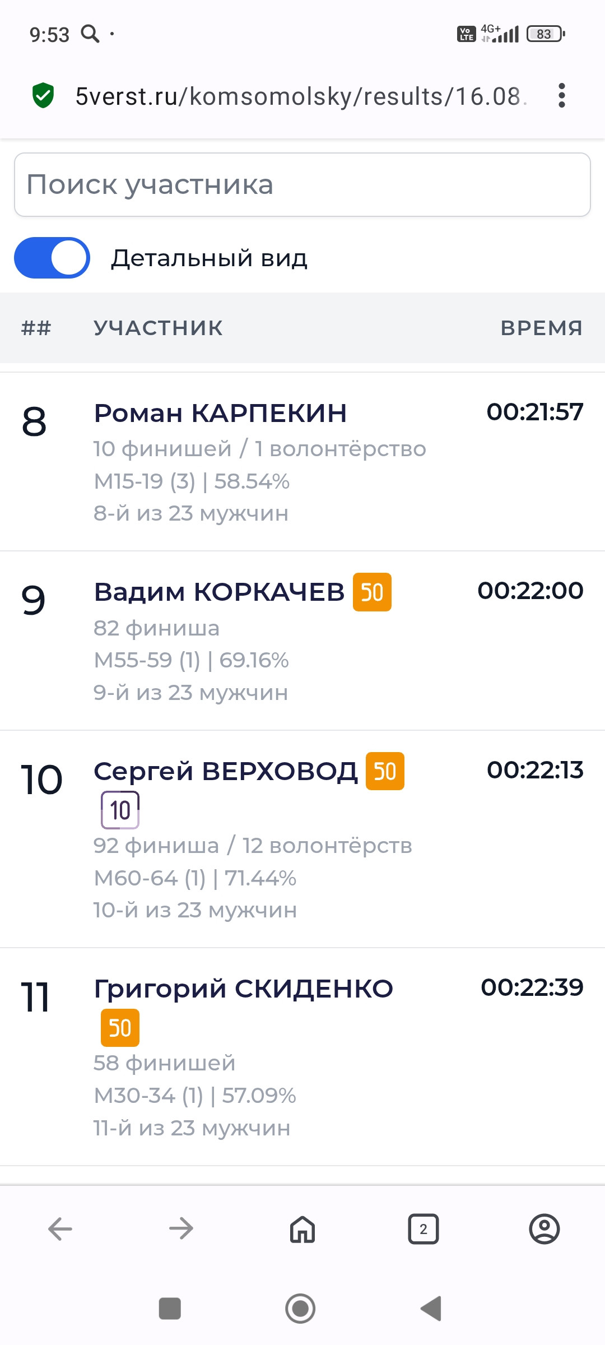Tap the 50 badge next to Вадим КОРКАЧЕВ
Viewport: 605px width, 1345px height.
point(372,592)
